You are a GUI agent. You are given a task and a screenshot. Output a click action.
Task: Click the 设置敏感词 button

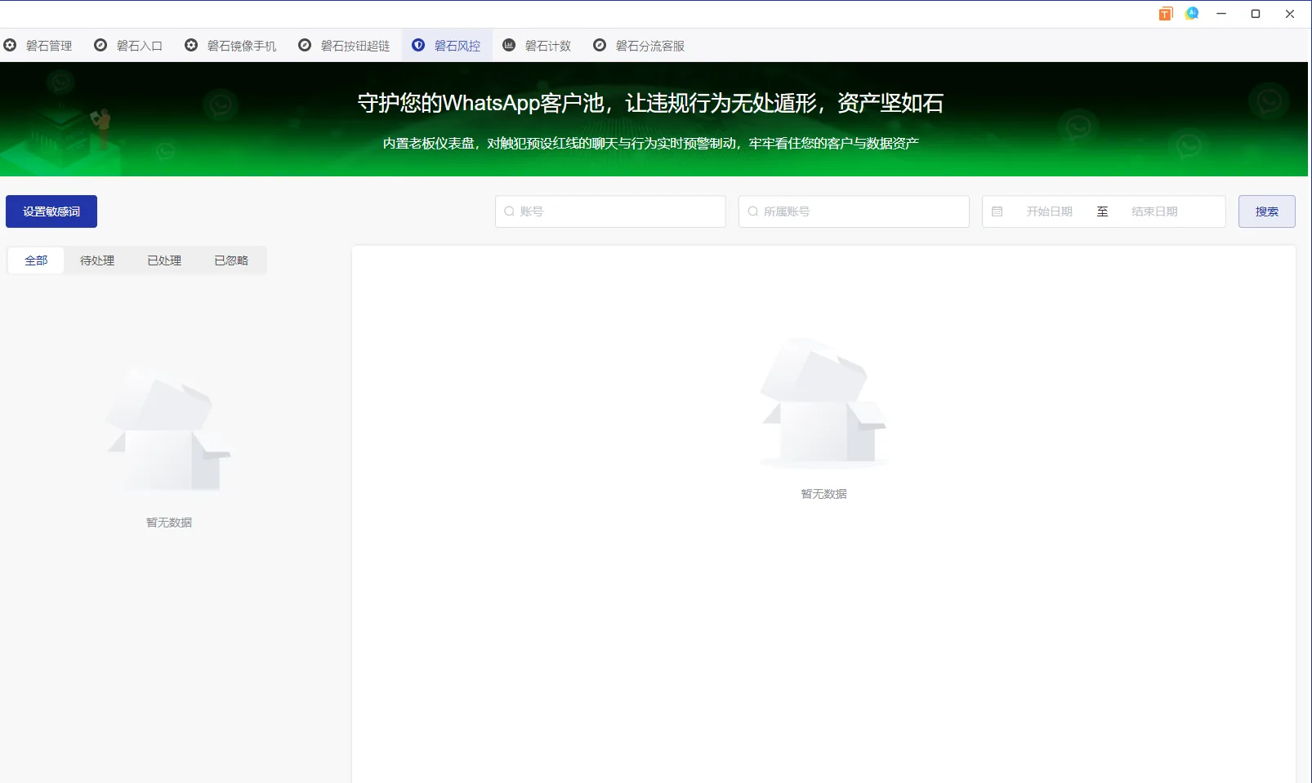point(51,211)
